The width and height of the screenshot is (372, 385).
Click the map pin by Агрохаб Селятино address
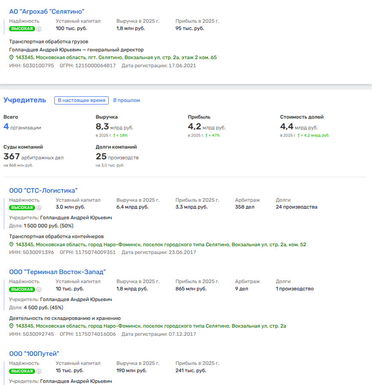click(12, 58)
